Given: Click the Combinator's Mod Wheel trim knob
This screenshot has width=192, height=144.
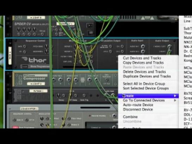Looking at the screenshot, I should tap(42, 118).
